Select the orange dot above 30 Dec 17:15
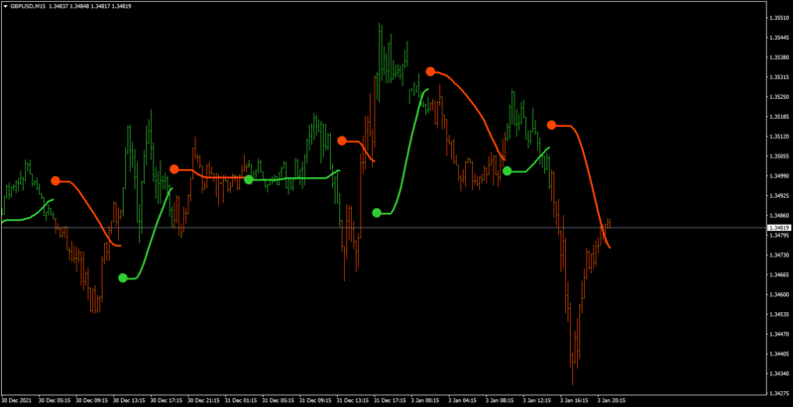The image size is (793, 407). click(174, 169)
